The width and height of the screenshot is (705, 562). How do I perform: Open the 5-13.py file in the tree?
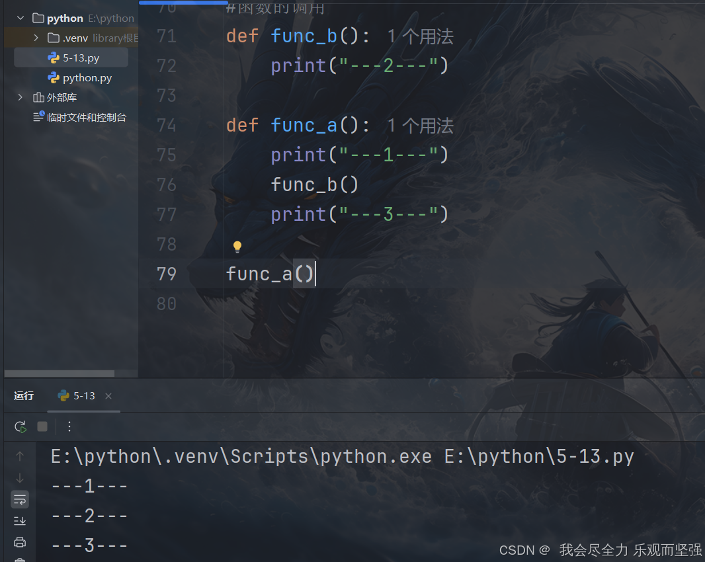tap(71, 58)
